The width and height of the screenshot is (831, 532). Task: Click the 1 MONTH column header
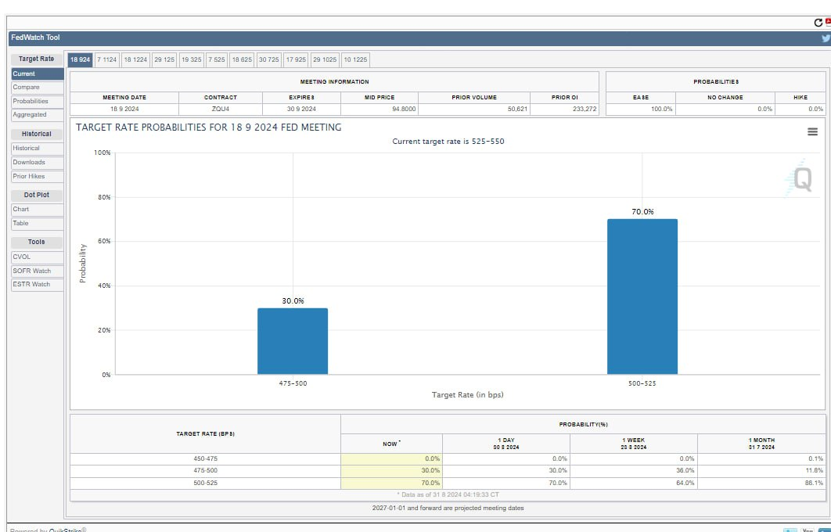(x=761, y=444)
